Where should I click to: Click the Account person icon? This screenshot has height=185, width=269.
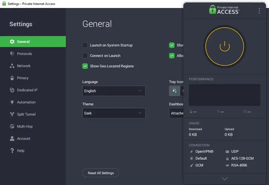(12, 138)
